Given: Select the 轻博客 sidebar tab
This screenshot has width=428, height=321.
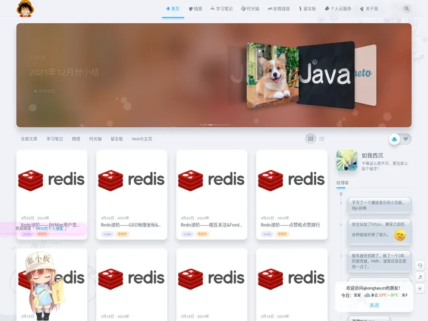Looking at the screenshot, I should tap(342, 183).
